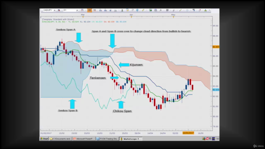The width and height of the screenshot is (265, 149).
Task: Select the Marketscope 2 taskbar button
Action: tap(131, 139)
